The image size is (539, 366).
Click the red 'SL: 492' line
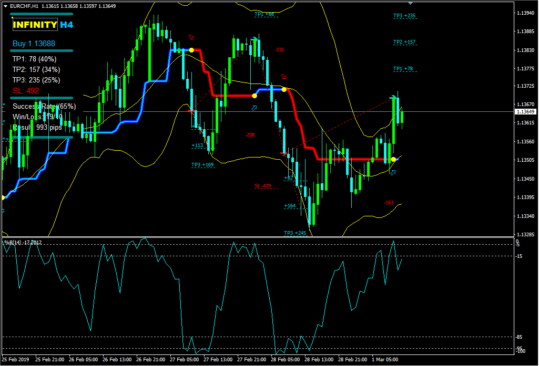point(26,91)
